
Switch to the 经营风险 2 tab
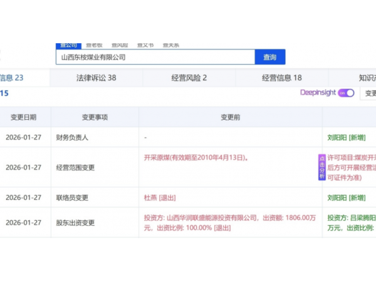point(189,78)
